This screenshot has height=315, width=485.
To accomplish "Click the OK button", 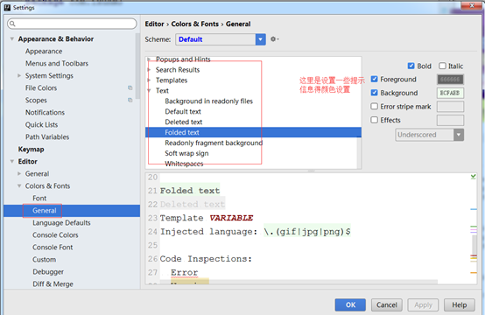I will pos(350,305).
